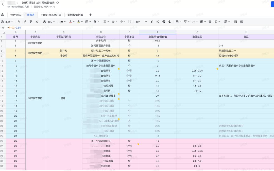This screenshot has width=274, height=171.
Task: Expand the filter dropdown arrow
Action: pyautogui.click(x=189, y=22)
